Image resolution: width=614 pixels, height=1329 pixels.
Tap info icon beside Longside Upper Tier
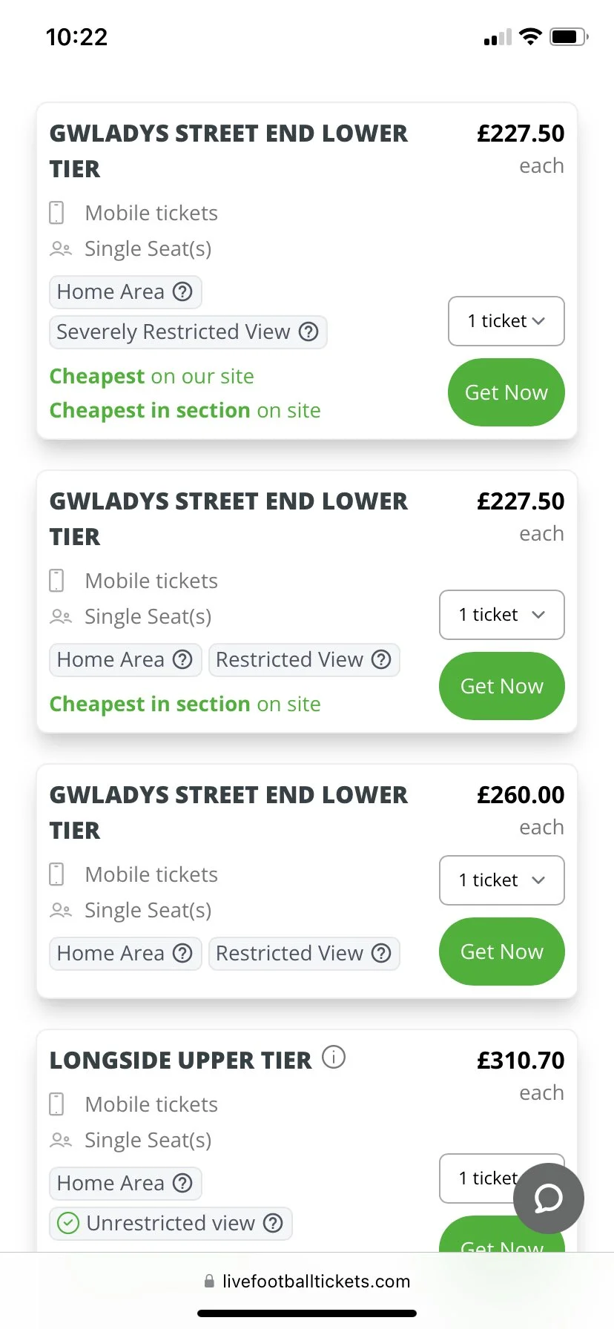coord(334,1057)
